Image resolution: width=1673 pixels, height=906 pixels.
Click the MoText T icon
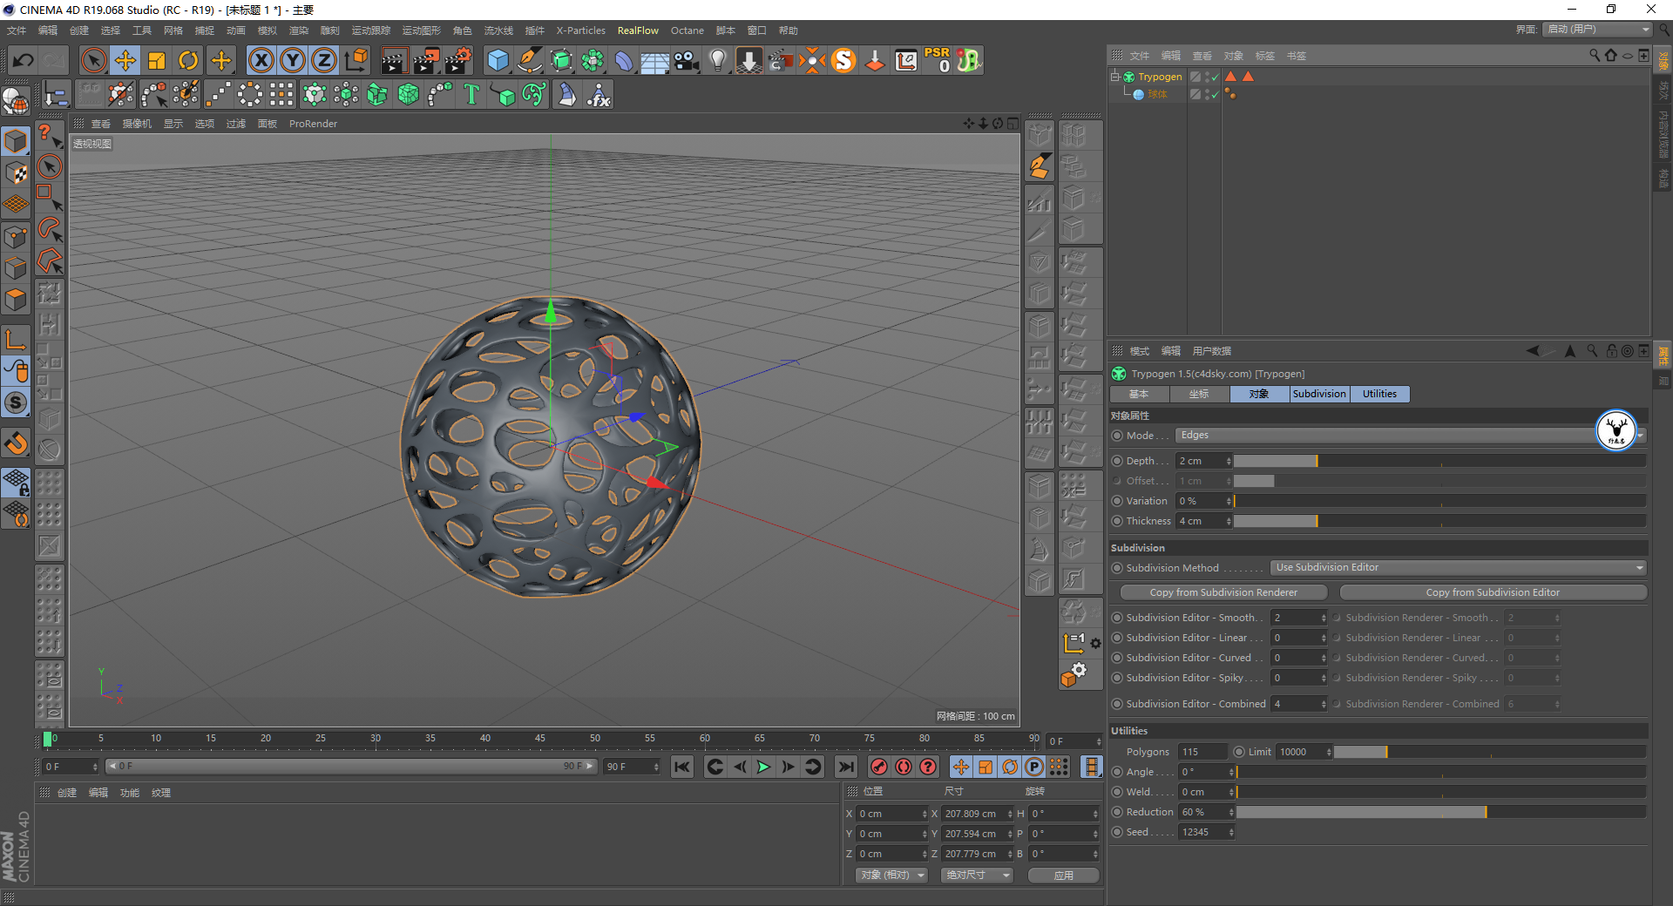coord(471,94)
